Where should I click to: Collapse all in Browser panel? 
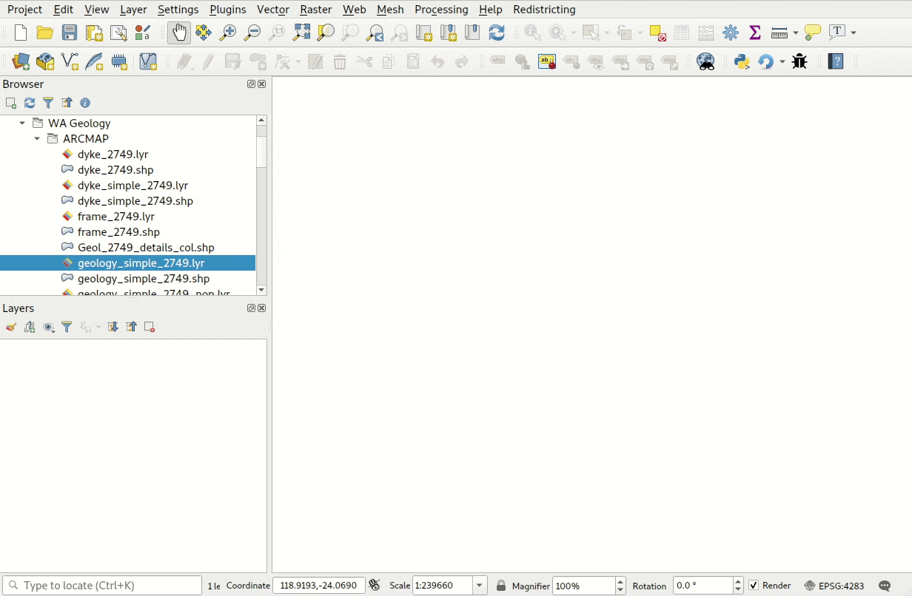click(67, 103)
